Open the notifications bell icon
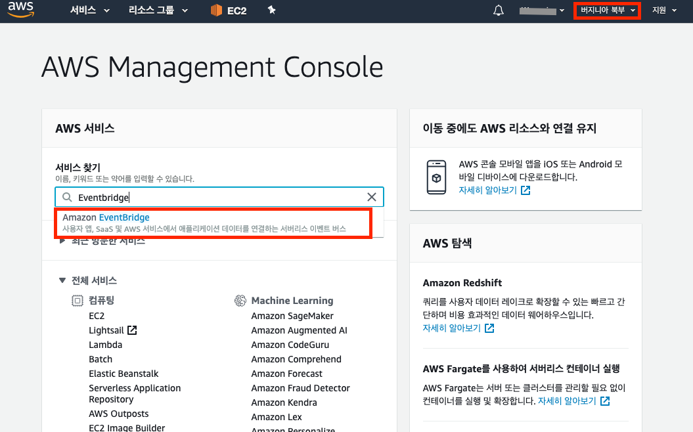Image resolution: width=693 pixels, height=432 pixels. (x=498, y=10)
